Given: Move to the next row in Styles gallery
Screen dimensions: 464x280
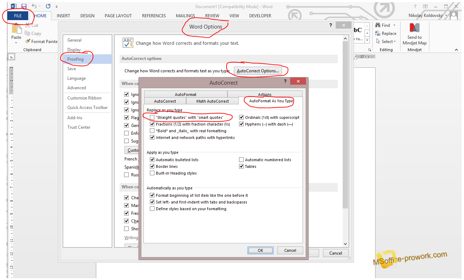Looking at the screenshot, I should [367, 33].
